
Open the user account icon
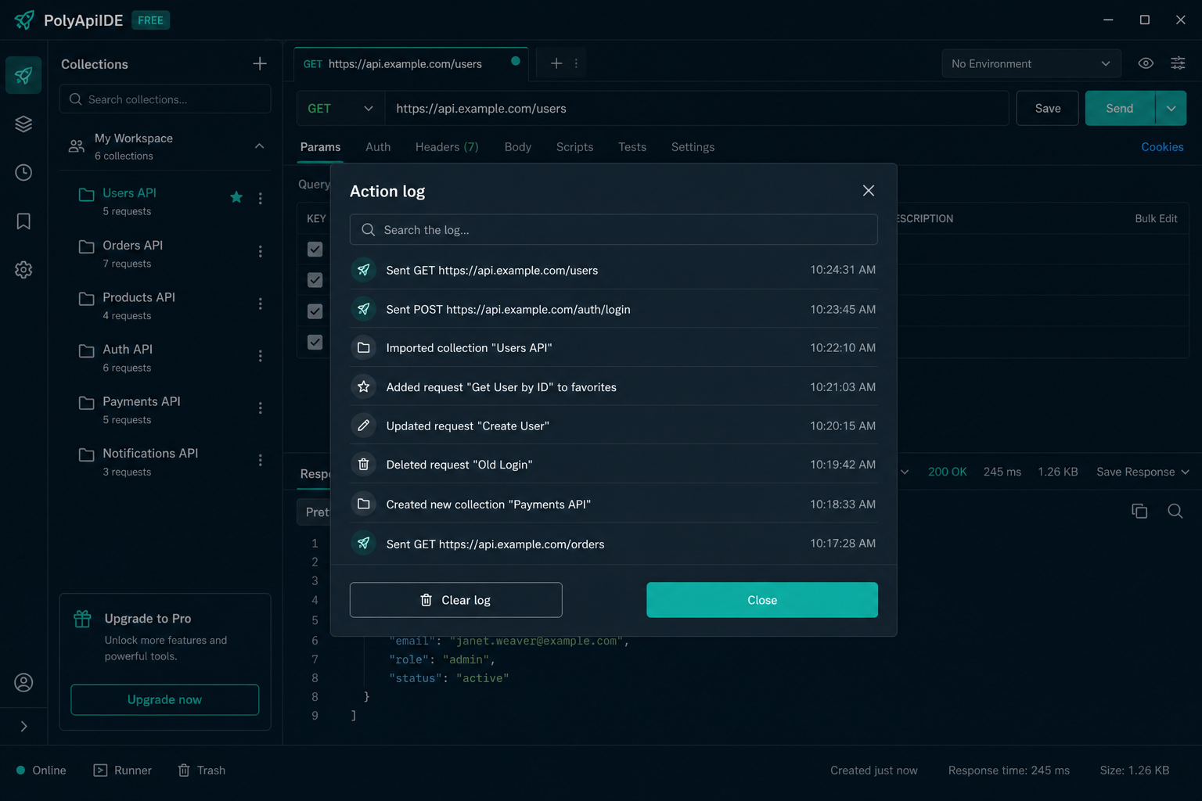23,682
